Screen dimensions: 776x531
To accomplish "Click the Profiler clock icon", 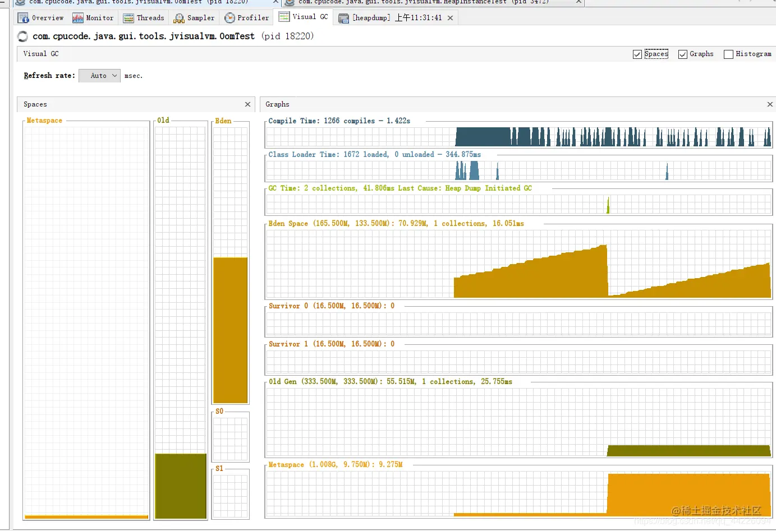I will point(229,18).
